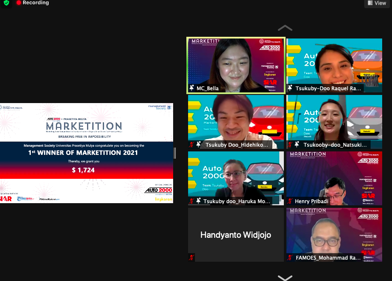Click Handyanto Widjojo's muted microphone icon

pyautogui.click(x=192, y=257)
